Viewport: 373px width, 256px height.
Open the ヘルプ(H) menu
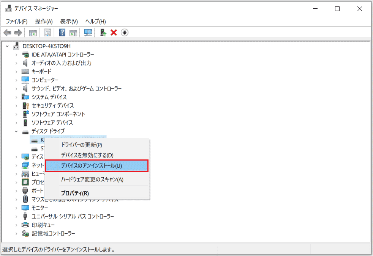(95, 22)
